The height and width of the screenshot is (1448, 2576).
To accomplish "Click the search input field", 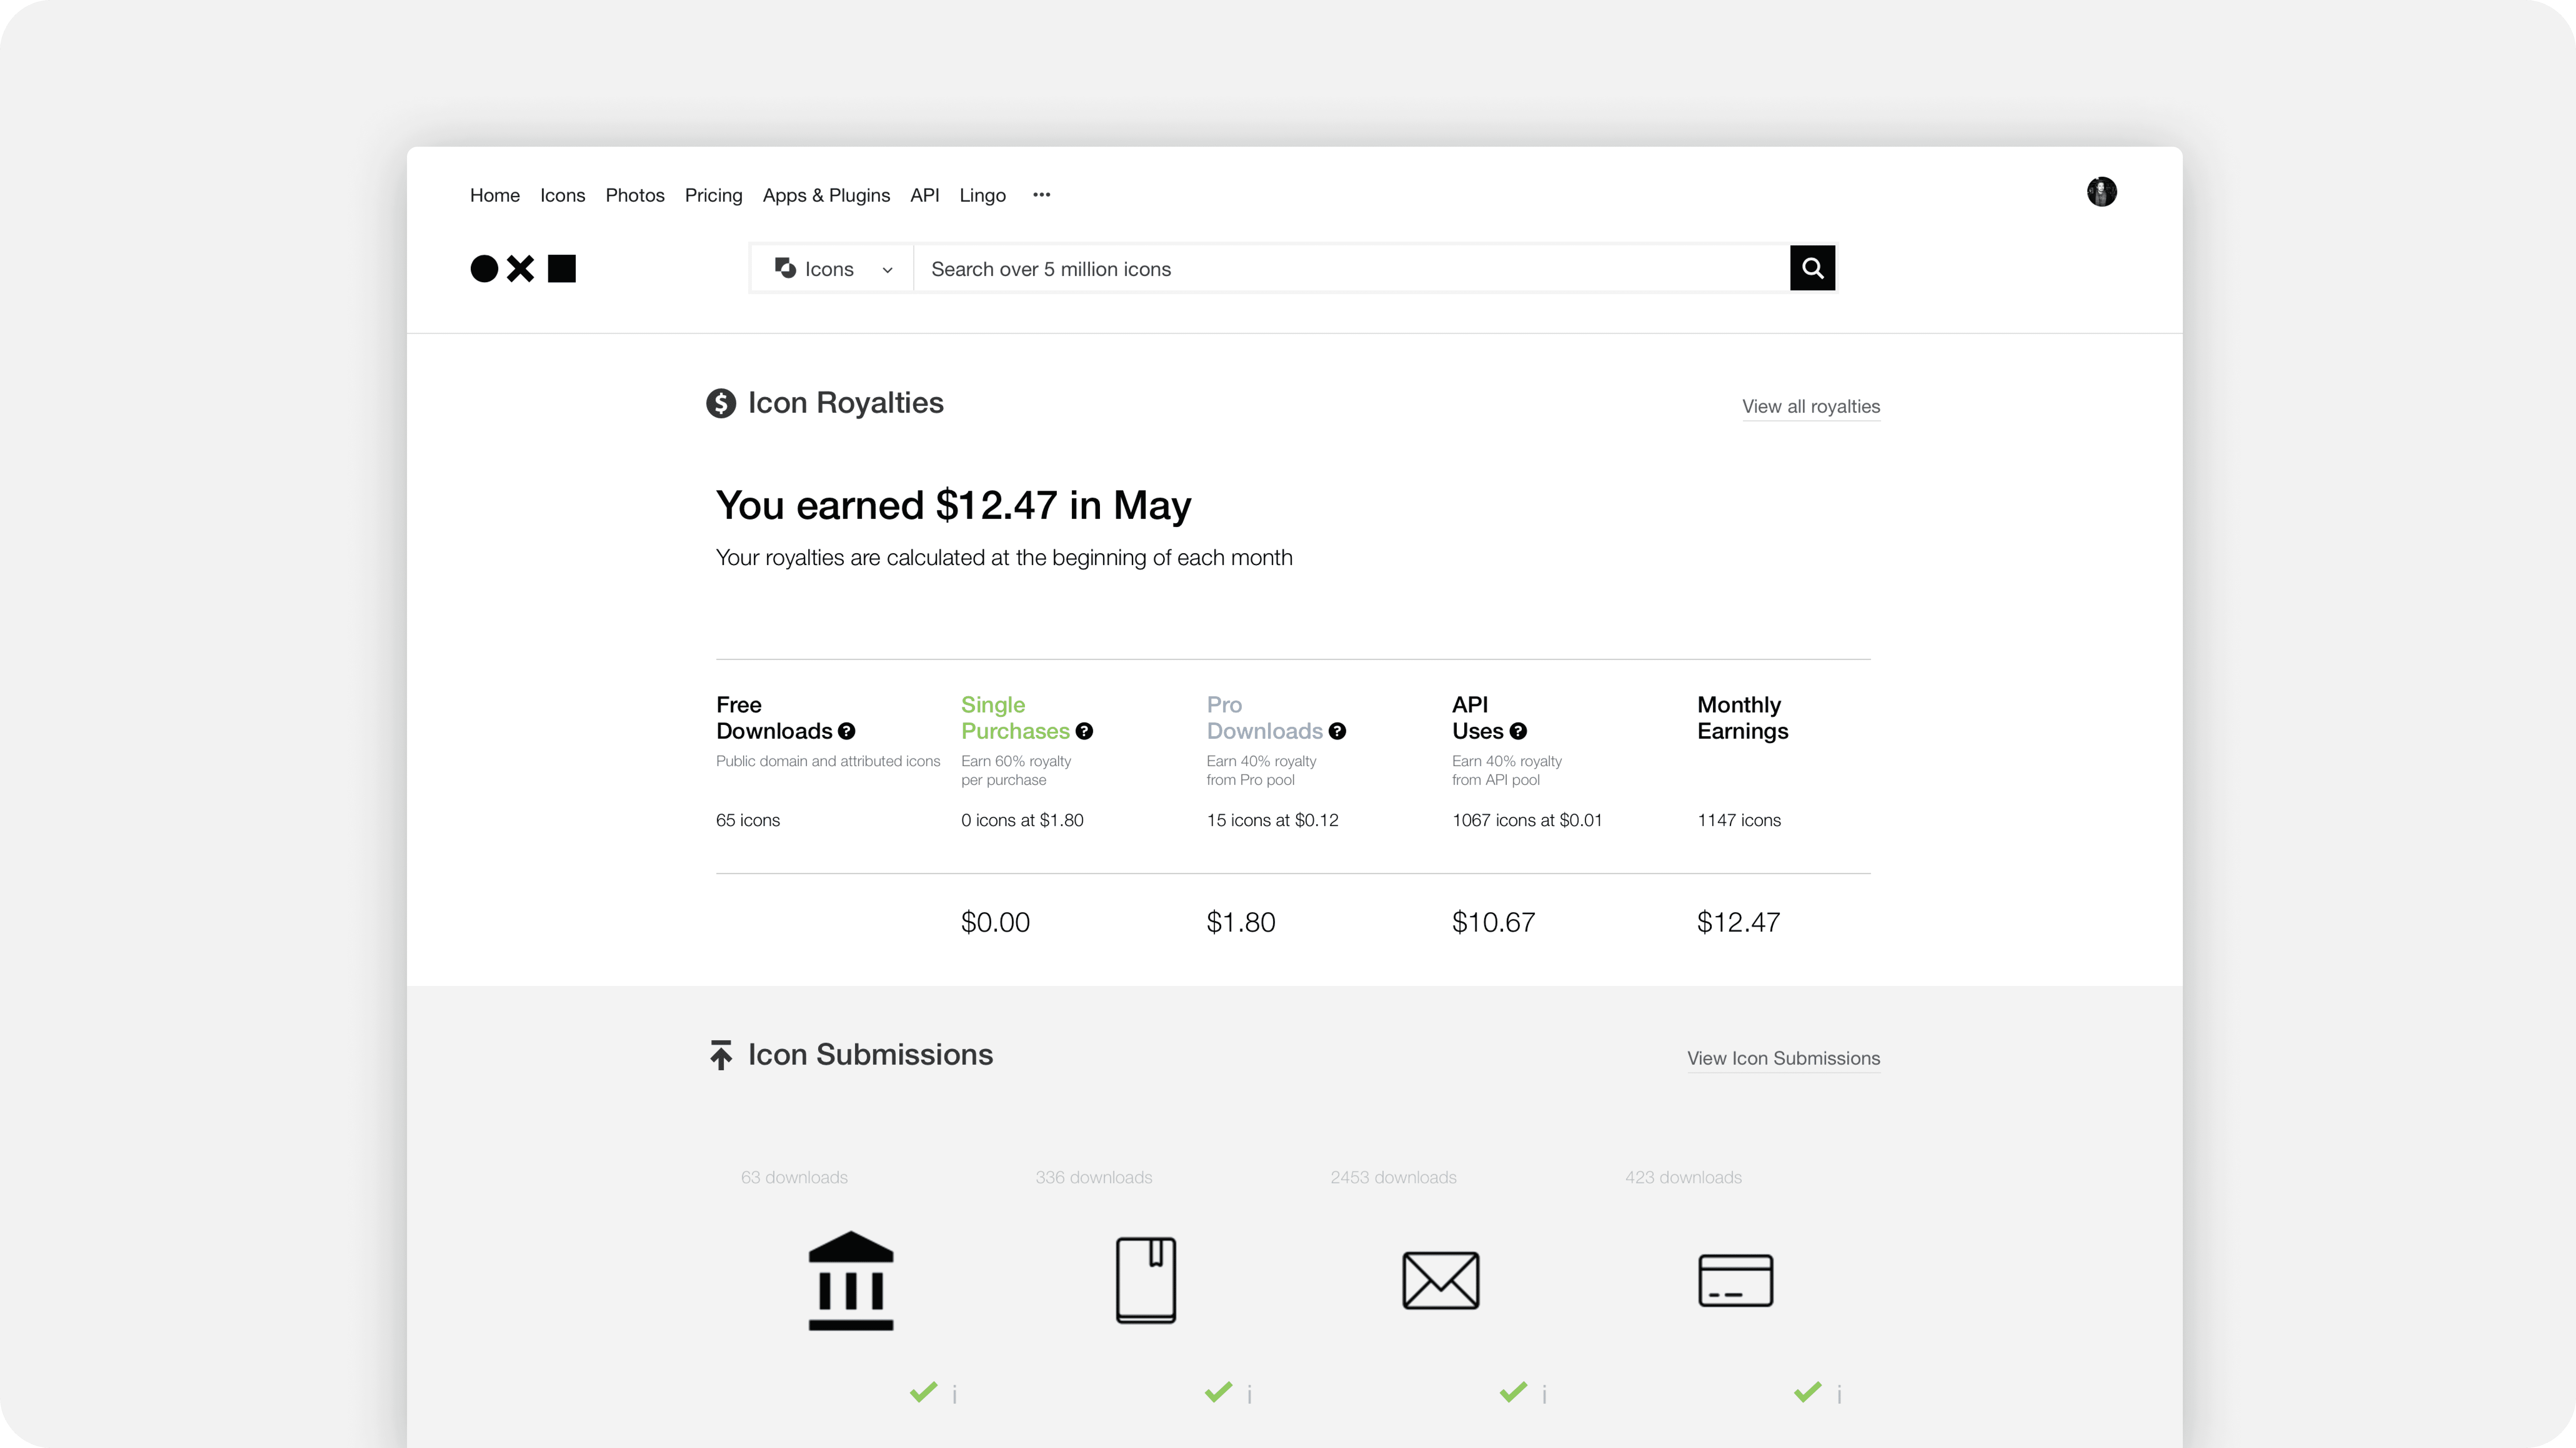I will (x=1350, y=267).
